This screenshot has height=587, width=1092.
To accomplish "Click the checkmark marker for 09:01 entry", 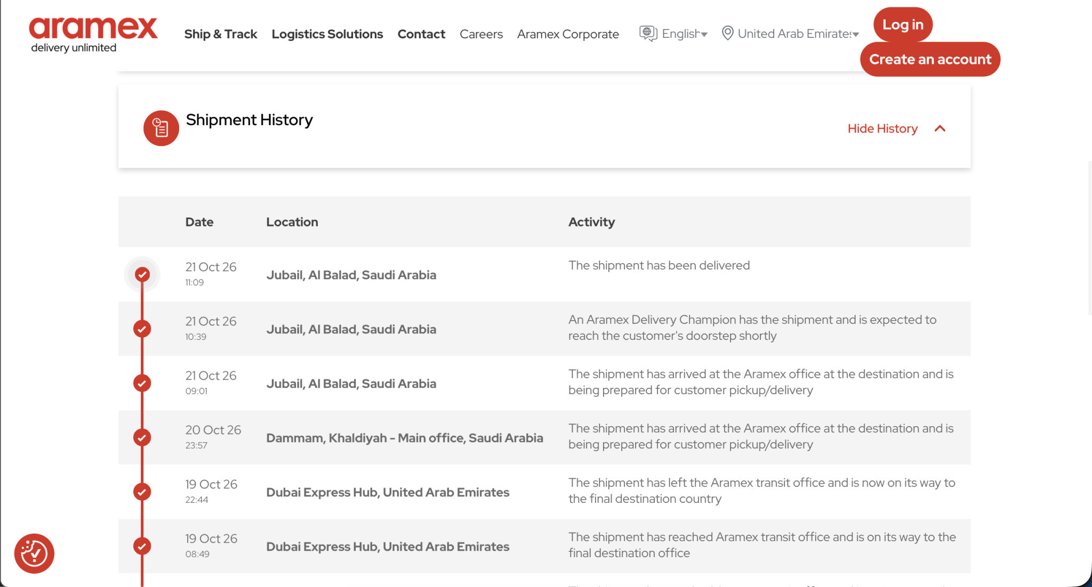I will (x=142, y=383).
